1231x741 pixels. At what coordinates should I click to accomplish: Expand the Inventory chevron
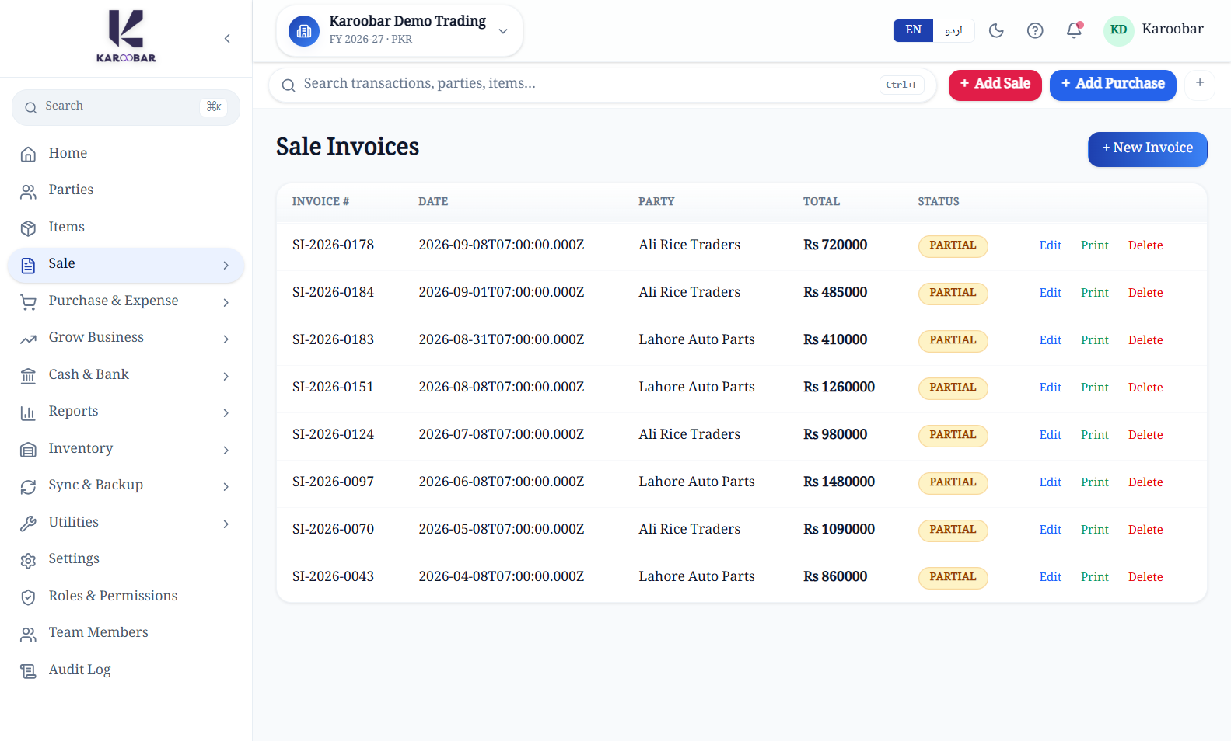click(226, 450)
